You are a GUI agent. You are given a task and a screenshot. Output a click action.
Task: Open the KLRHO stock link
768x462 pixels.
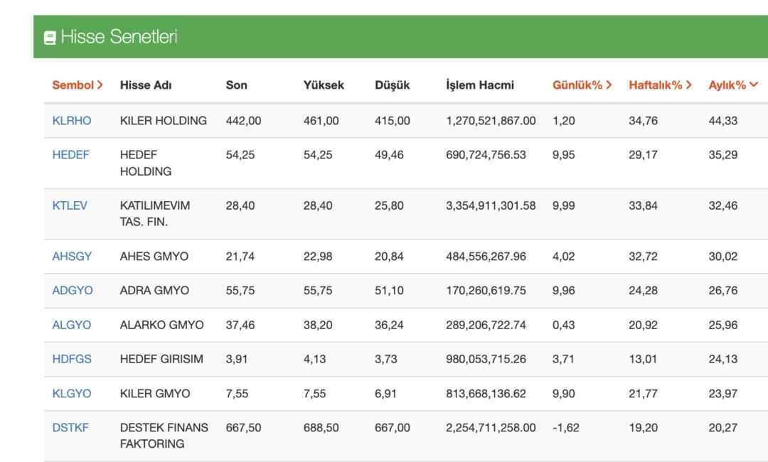[72, 121]
